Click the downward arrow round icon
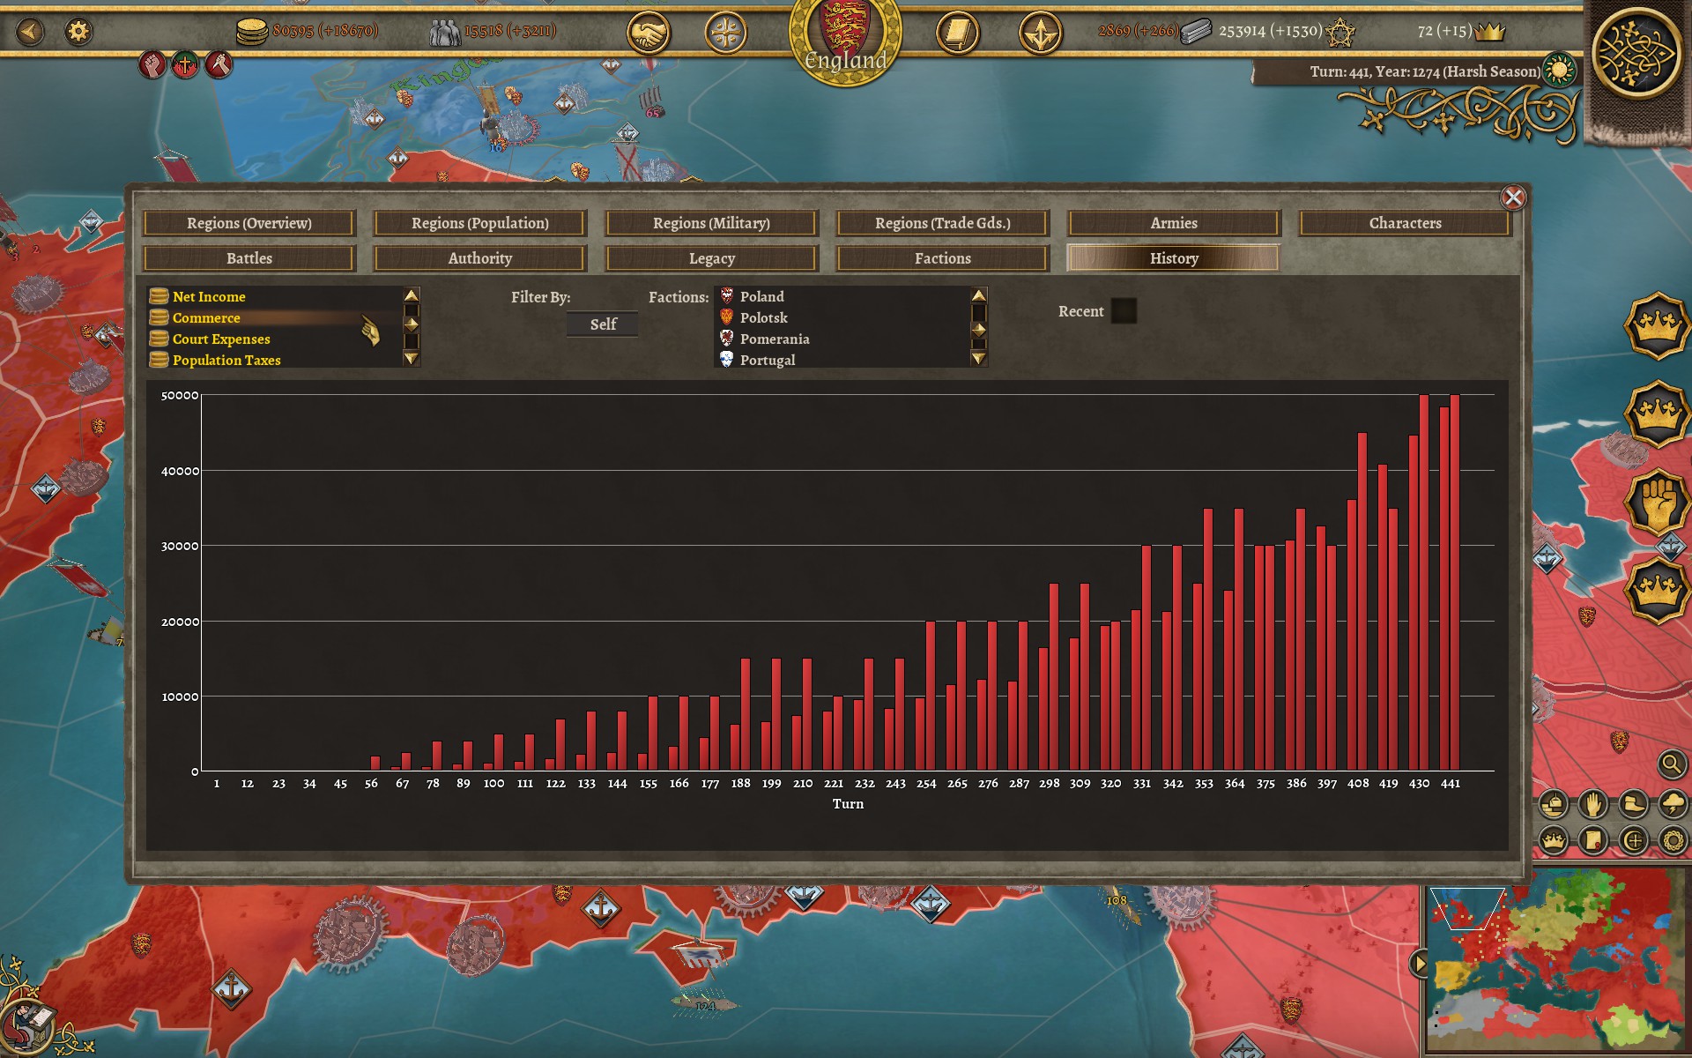The width and height of the screenshot is (1692, 1058). (1040, 34)
